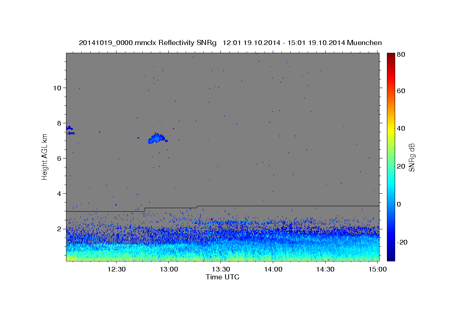Select the 'Height AGL km' axis label
The height and width of the screenshot is (313, 469).
point(45,156)
